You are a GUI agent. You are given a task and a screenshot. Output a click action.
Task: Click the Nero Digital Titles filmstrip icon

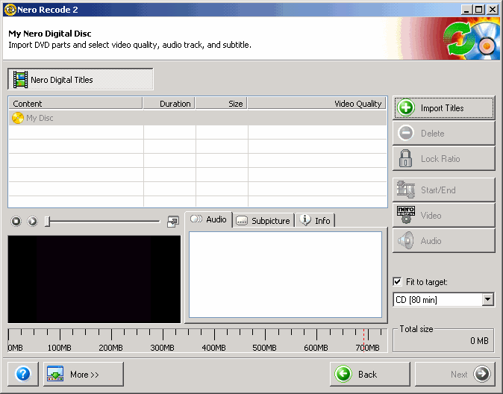tap(20, 80)
